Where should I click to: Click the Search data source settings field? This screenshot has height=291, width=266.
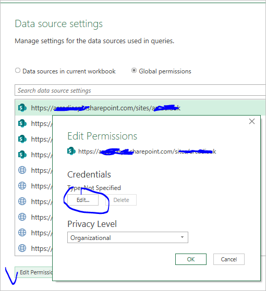(x=140, y=90)
